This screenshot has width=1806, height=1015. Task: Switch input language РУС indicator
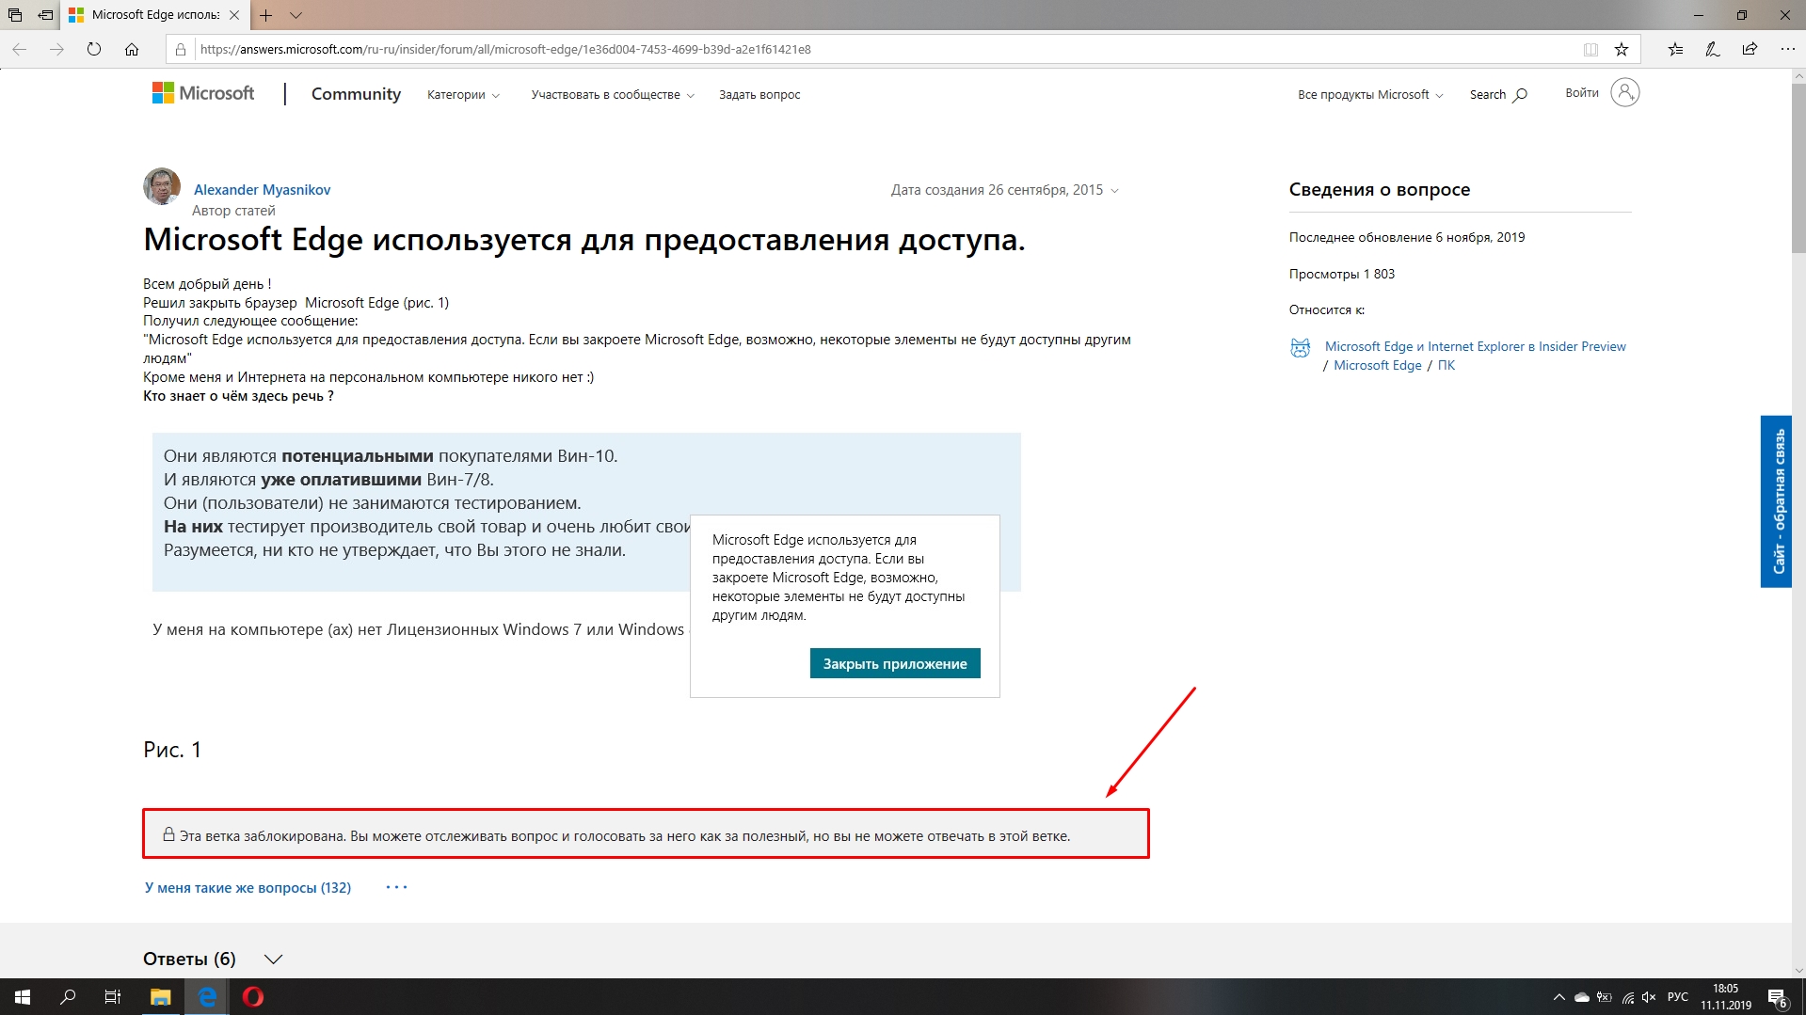point(1678,997)
